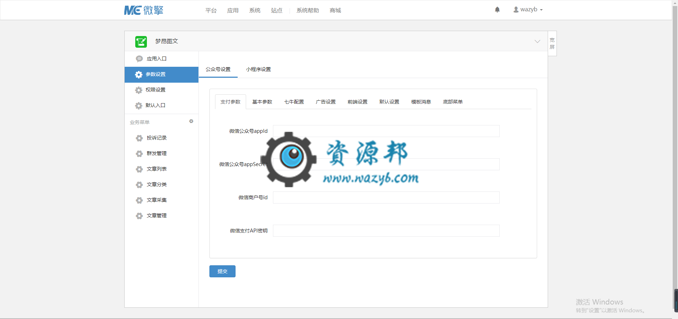Click gear icon next to 参数设置

click(139, 75)
